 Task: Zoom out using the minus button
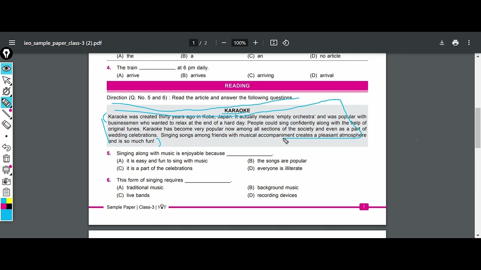coord(224,43)
